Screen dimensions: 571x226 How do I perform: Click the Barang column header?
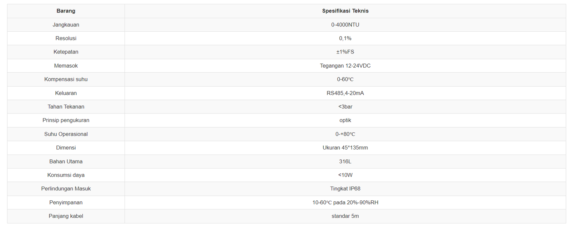66,11
